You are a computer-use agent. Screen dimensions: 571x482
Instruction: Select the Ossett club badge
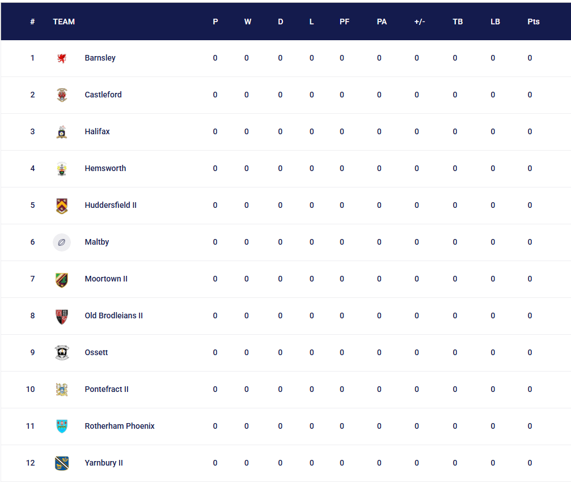pyautogui.click(x=62, y=353)
